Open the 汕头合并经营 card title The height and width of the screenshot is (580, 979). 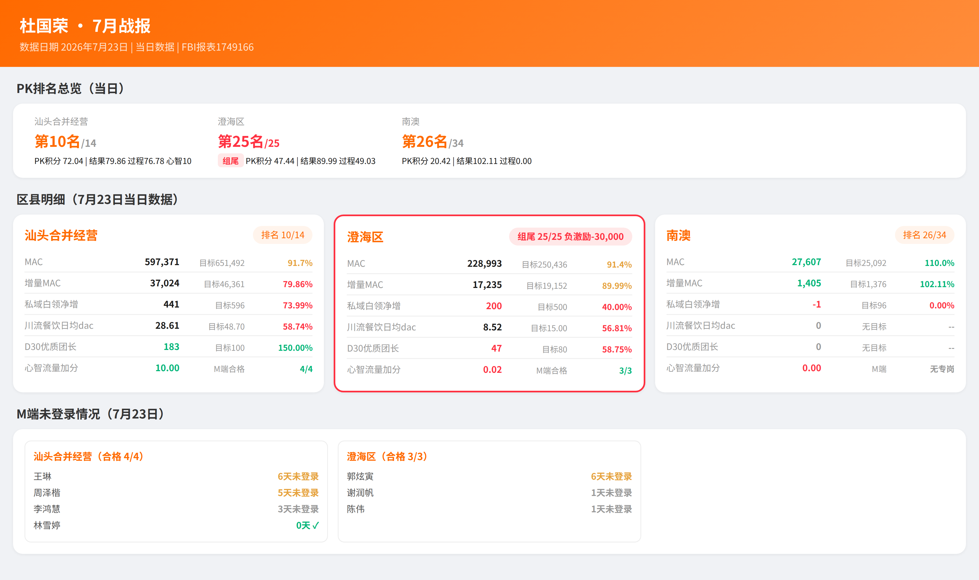coord(61,235)
